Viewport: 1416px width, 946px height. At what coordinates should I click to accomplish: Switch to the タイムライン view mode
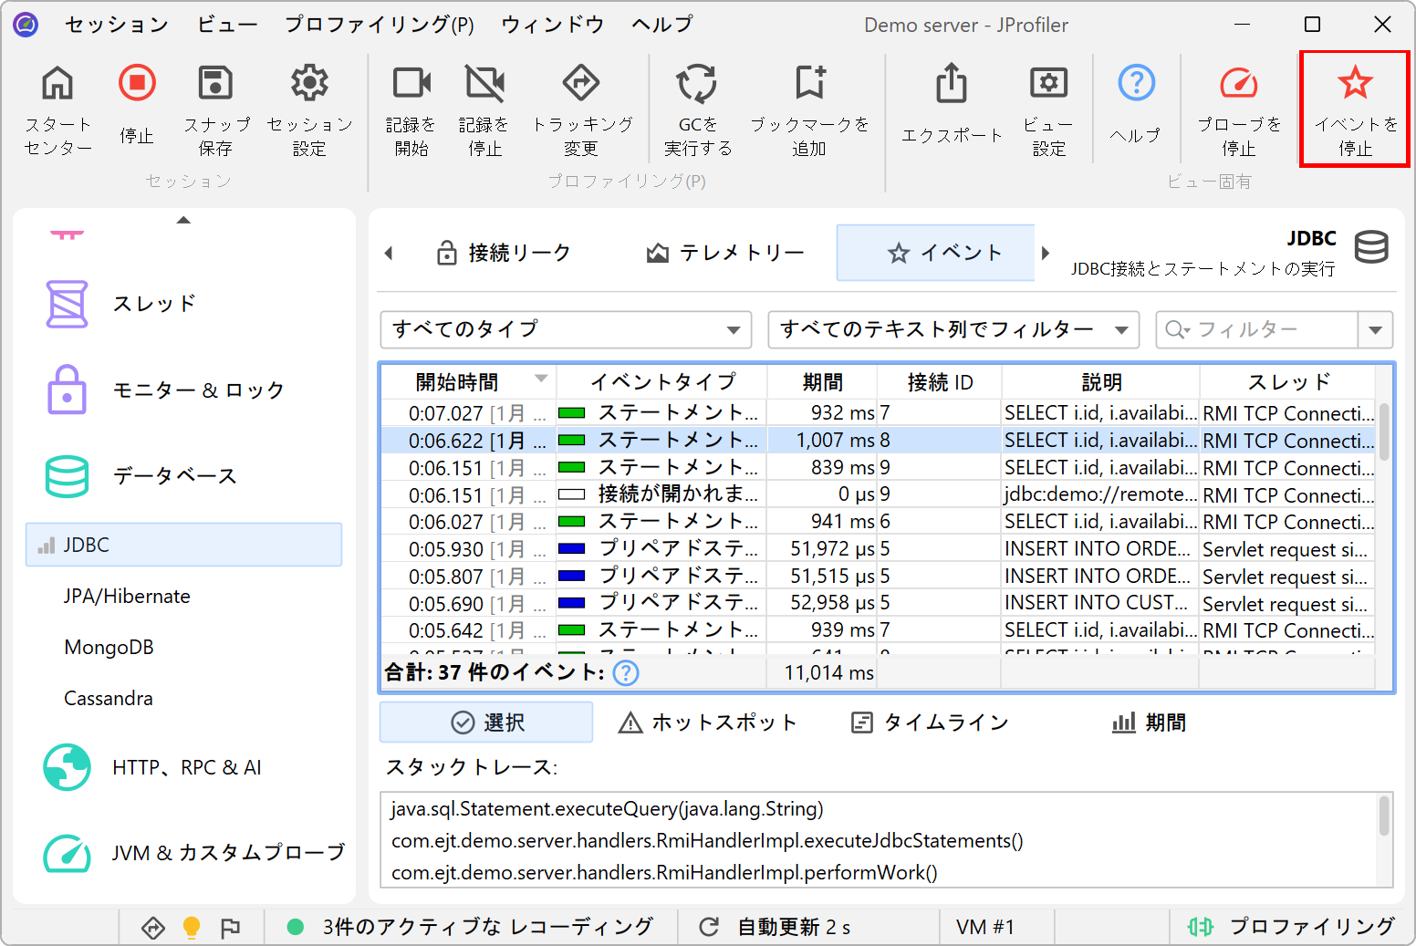(x=929, y=722)
